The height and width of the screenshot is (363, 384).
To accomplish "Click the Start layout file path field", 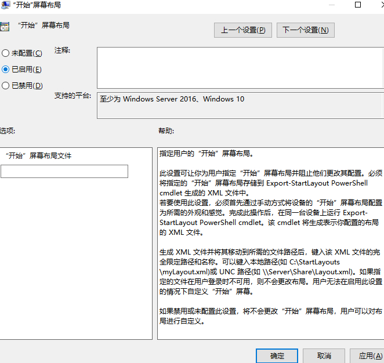I will tap(64, 171).
